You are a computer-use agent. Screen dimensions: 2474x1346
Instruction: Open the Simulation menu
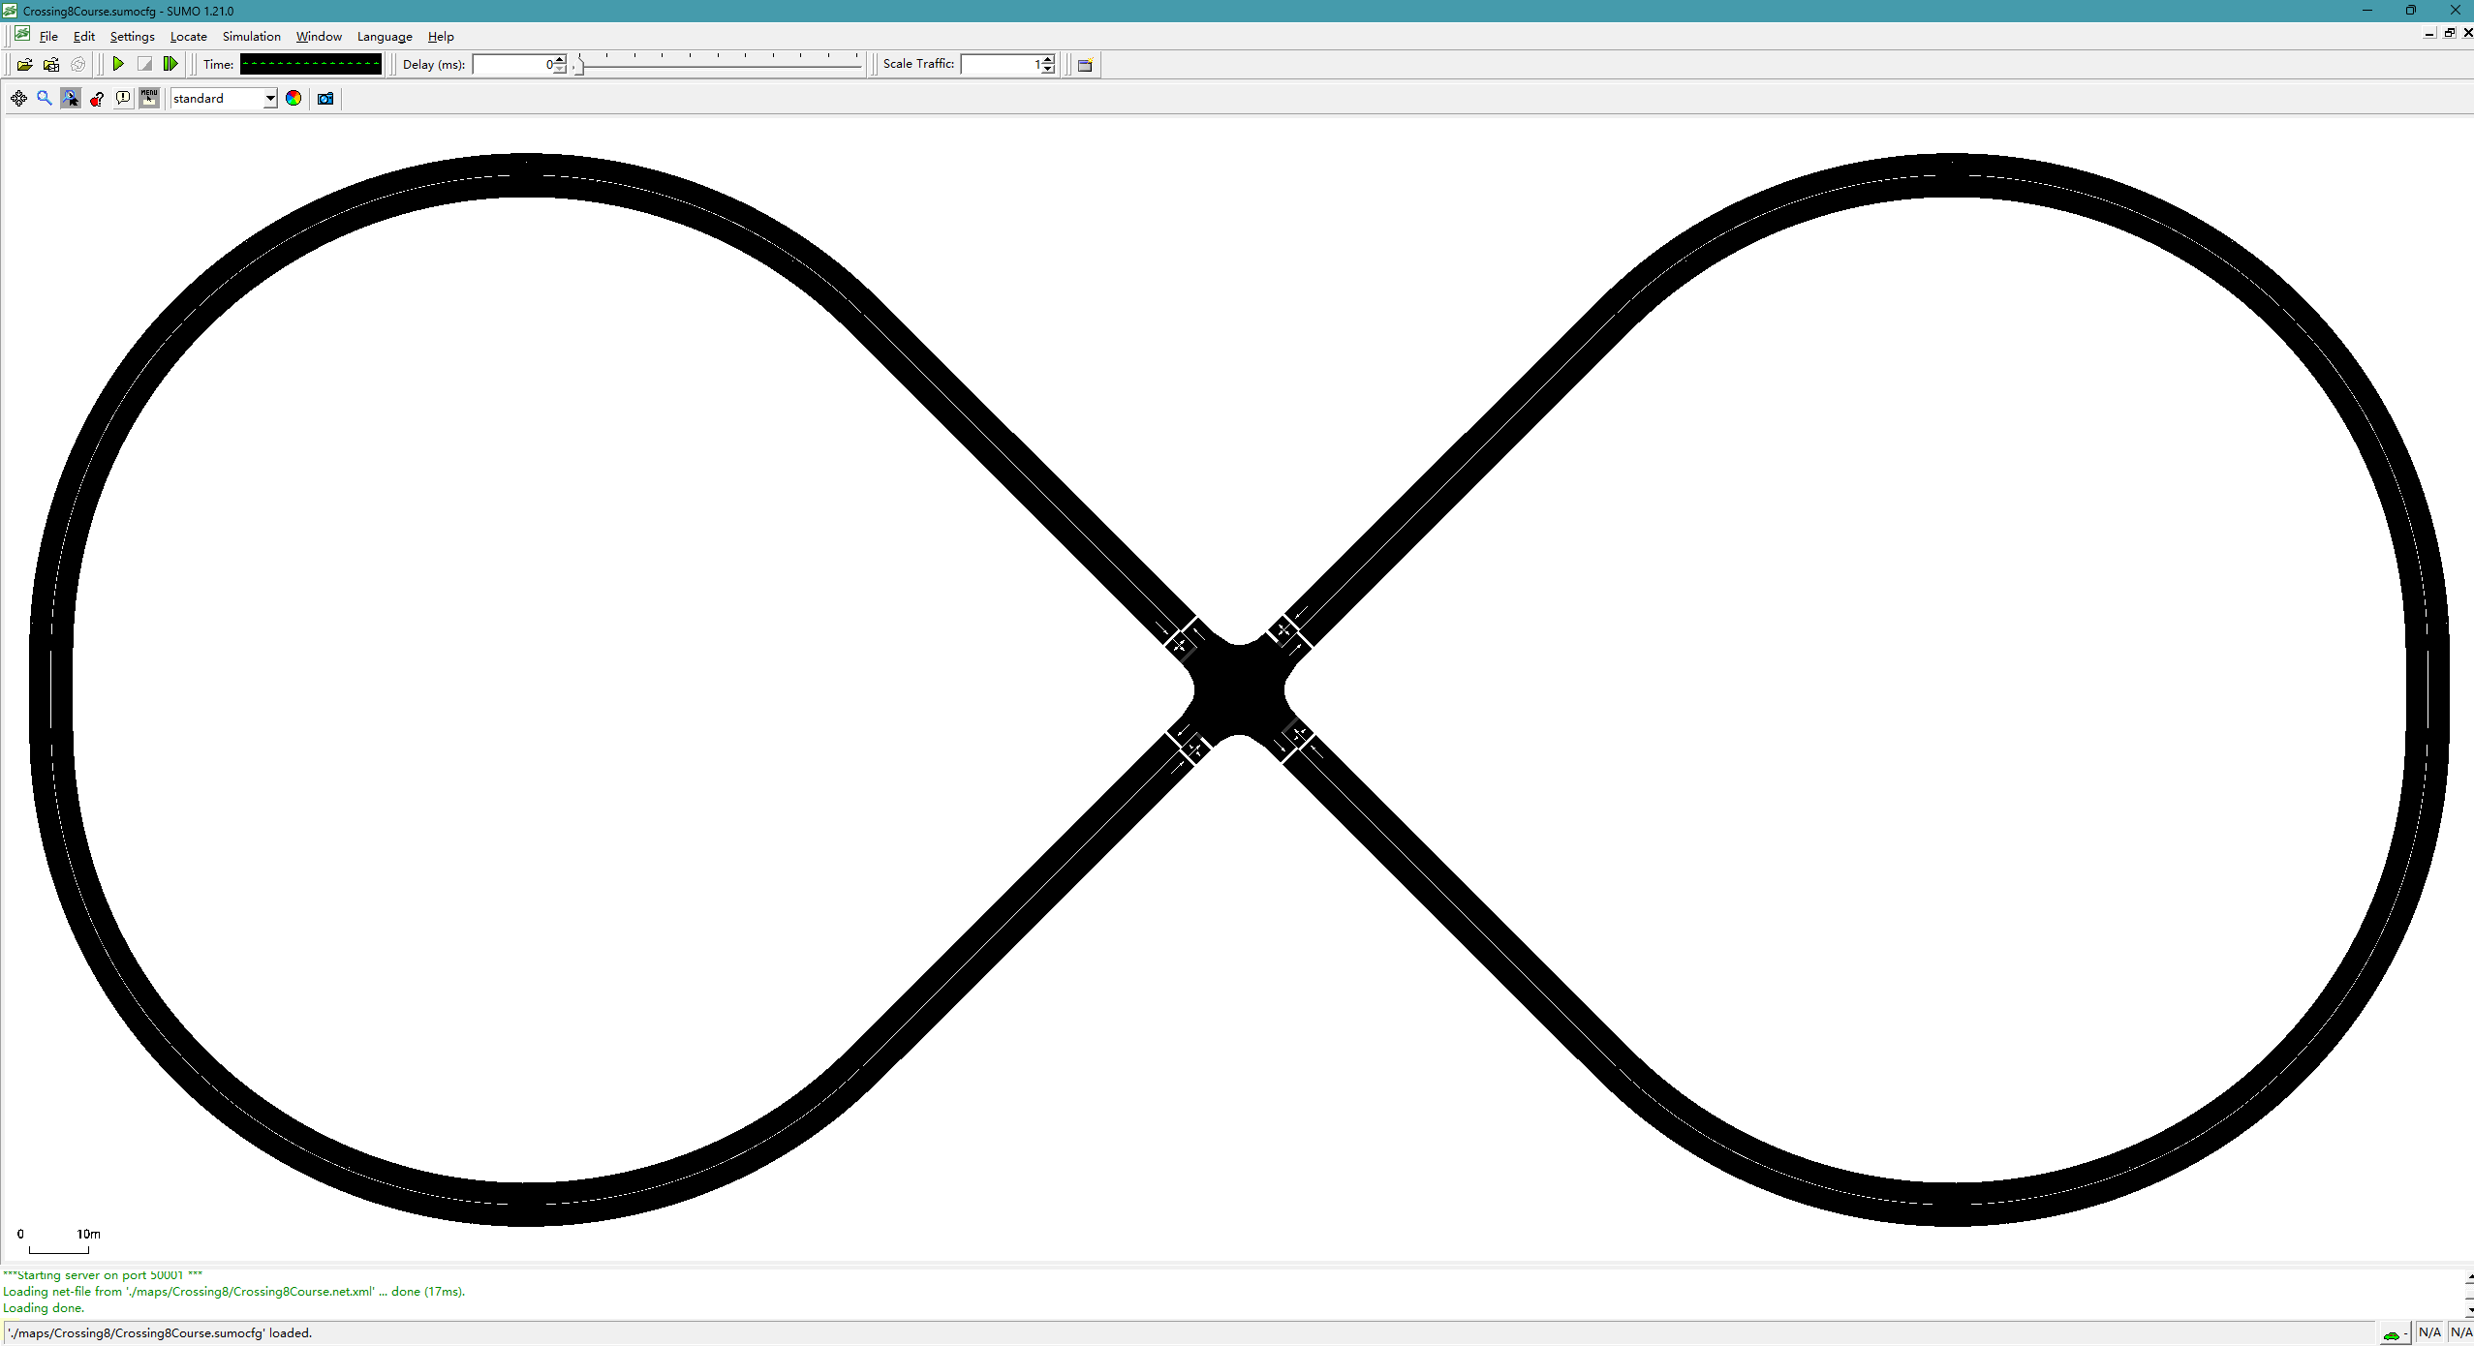[x=251, y=37]
